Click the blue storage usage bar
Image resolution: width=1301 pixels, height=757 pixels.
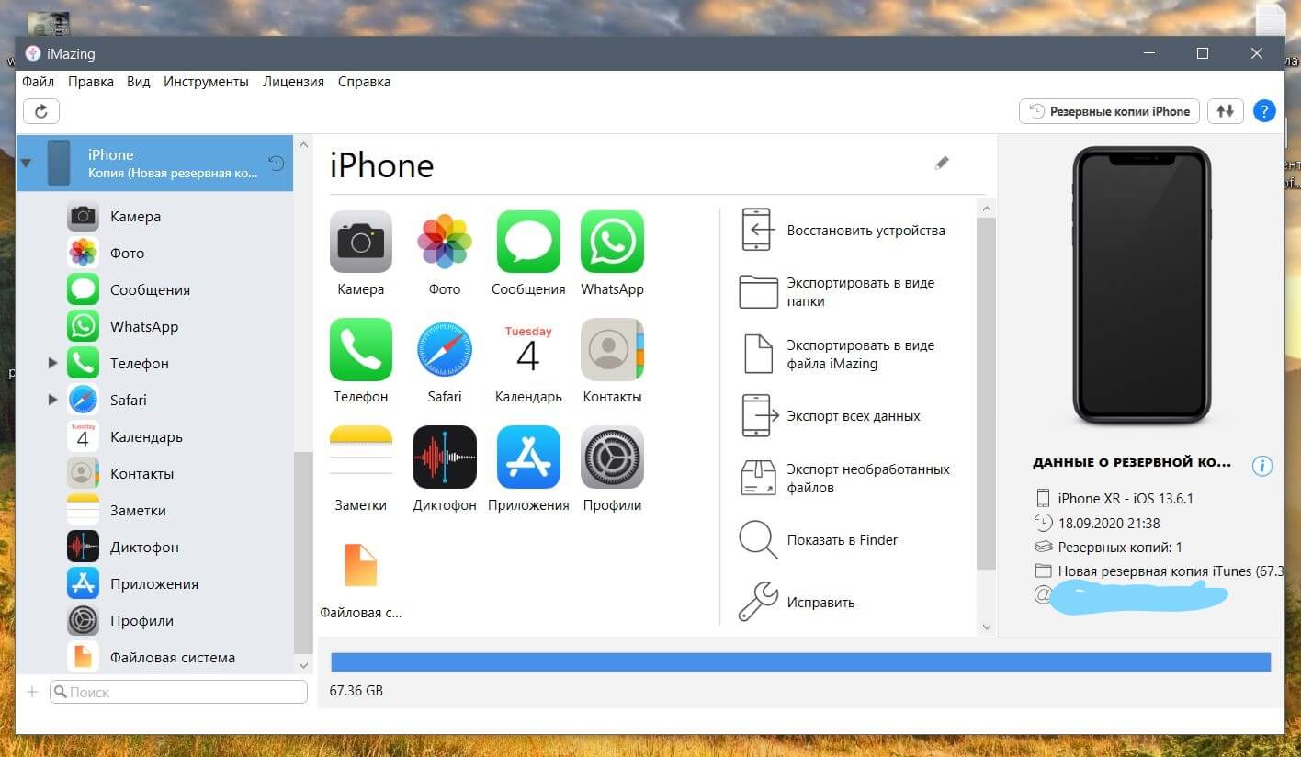[x=800, y=662]
